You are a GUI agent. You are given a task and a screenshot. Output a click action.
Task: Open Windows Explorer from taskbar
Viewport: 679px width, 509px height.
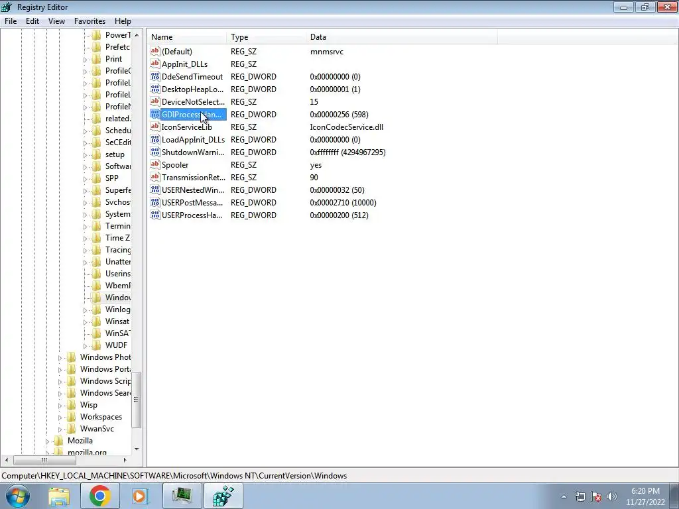point(59,496)
